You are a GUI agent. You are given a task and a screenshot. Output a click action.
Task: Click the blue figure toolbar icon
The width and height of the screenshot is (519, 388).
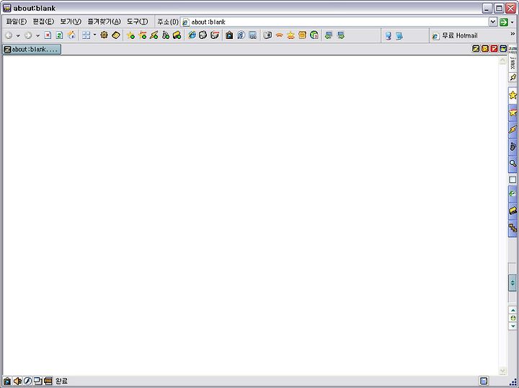[x=389, y=36]
